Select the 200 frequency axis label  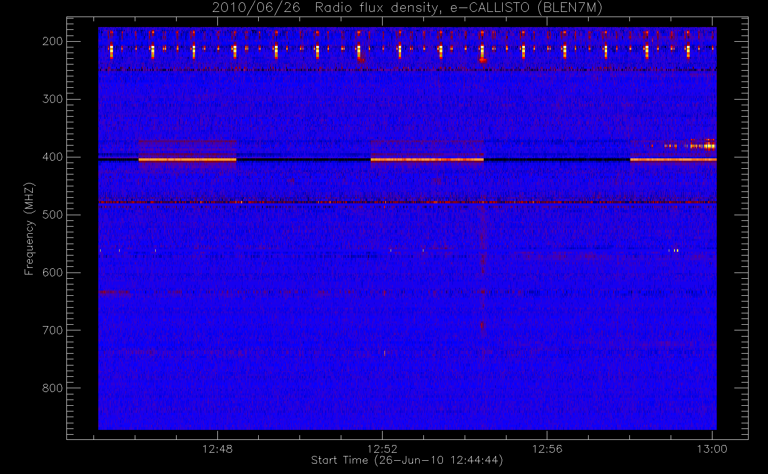(x=53, y=41)
